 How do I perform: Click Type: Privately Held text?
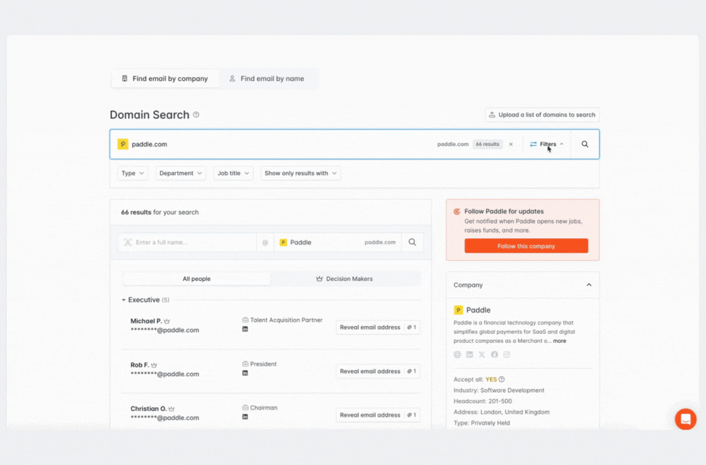click(x=482, y=423)
